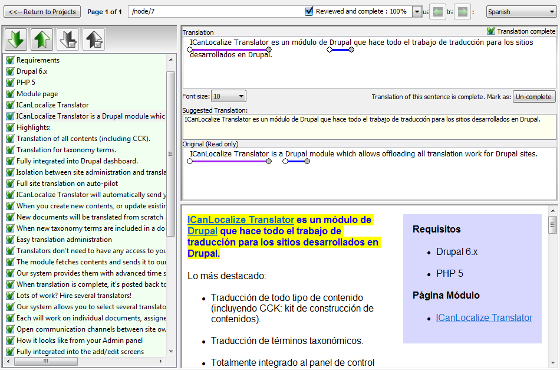Click the check icon beside Highlights:
The width and height of the screenshot is (560, 370).
10,127
